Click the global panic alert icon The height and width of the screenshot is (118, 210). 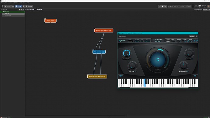click(208, 6)
